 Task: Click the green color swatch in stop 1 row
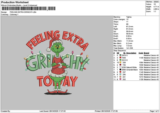[121, 55]
